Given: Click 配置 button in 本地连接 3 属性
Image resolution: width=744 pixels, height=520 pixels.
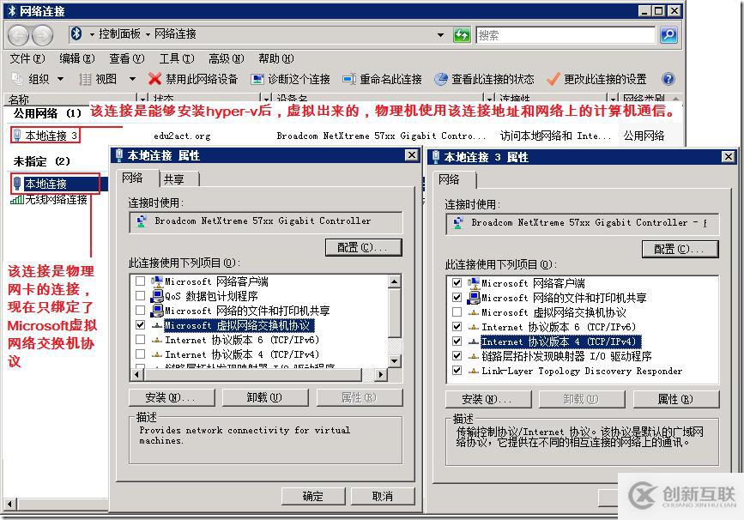Looking at the screenshot, I should (x=680, y=249).
